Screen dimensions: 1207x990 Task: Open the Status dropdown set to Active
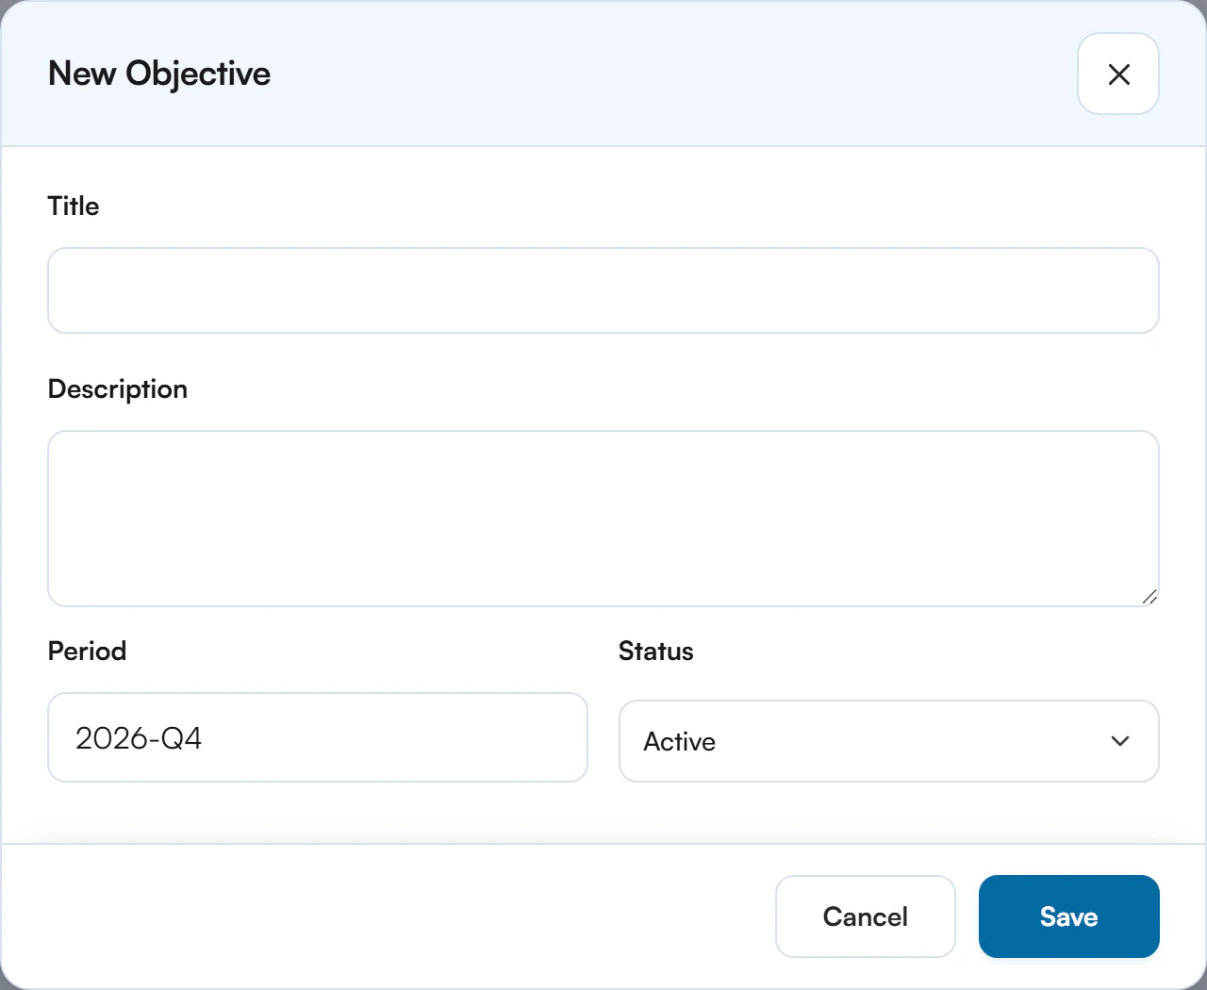pos(888,741)
